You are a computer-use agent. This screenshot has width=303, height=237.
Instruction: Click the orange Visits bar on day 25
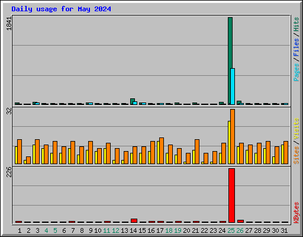coord(233,136)
